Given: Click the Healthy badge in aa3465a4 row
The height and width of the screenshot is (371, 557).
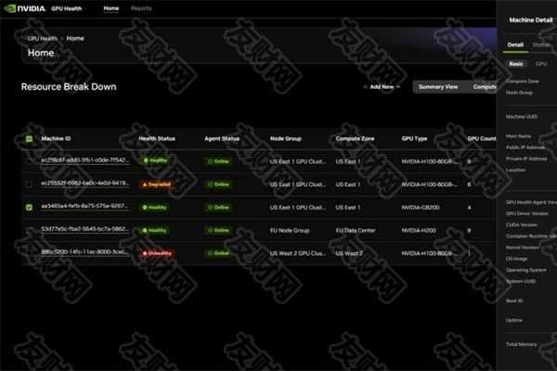Looking at the screenshot, I should (154, 208).
